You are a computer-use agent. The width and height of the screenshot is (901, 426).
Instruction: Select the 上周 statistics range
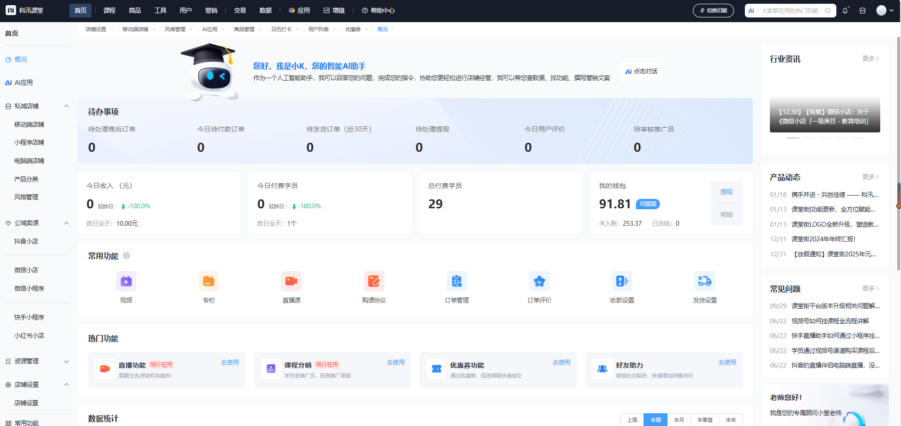pos(632,420)
